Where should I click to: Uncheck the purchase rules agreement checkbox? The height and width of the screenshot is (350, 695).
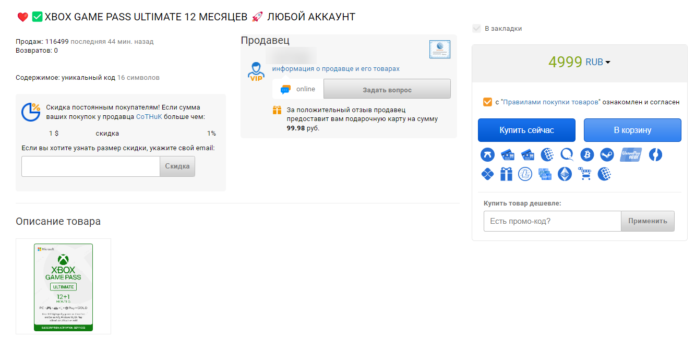[x=488, y=102]
